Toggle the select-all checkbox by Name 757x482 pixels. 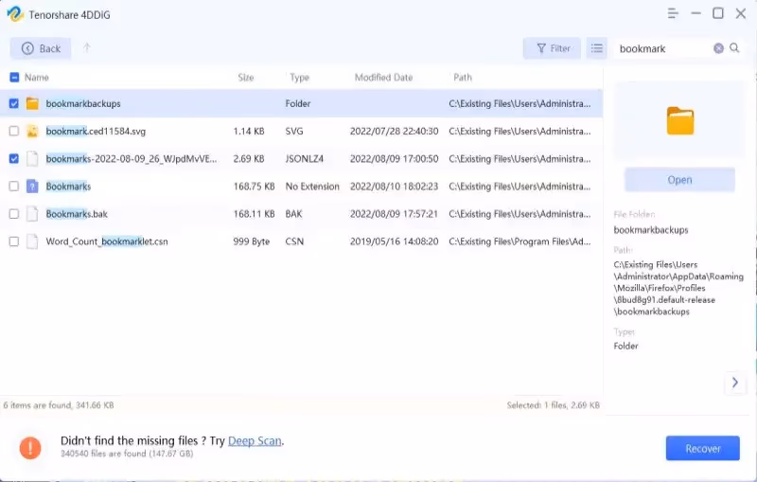[x=14, y=78]
